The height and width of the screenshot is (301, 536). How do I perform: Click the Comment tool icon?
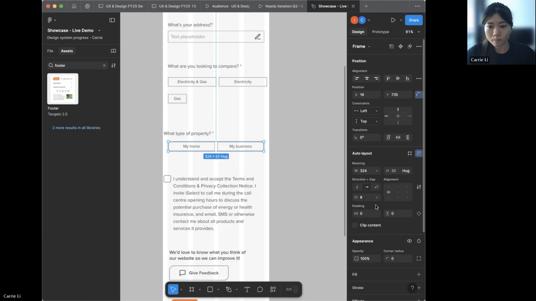point(260,290)
